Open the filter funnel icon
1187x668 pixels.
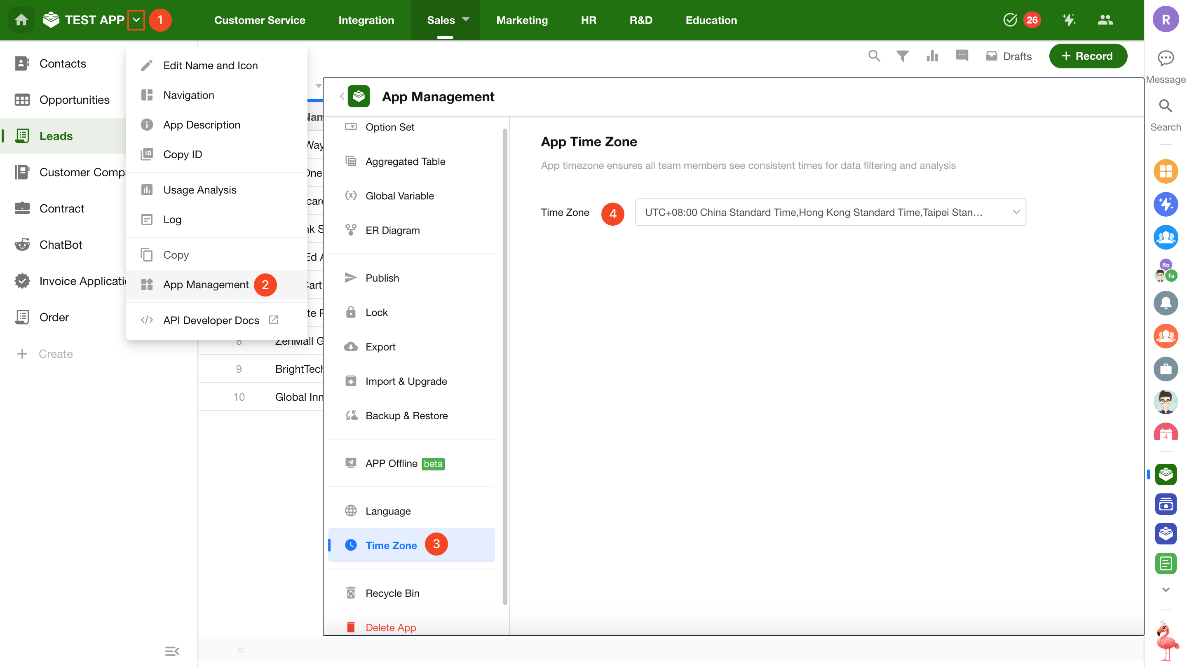pyautogui.click(x=902, y=56)
